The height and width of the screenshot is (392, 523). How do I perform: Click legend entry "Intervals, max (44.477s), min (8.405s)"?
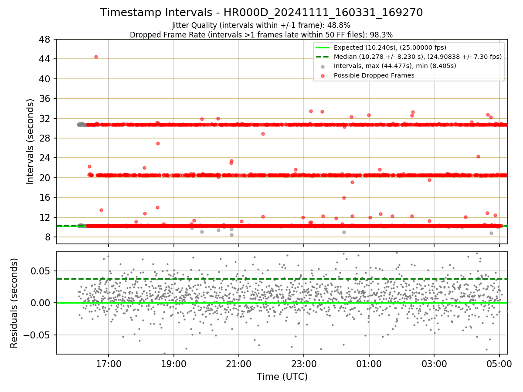click(395, 66)
